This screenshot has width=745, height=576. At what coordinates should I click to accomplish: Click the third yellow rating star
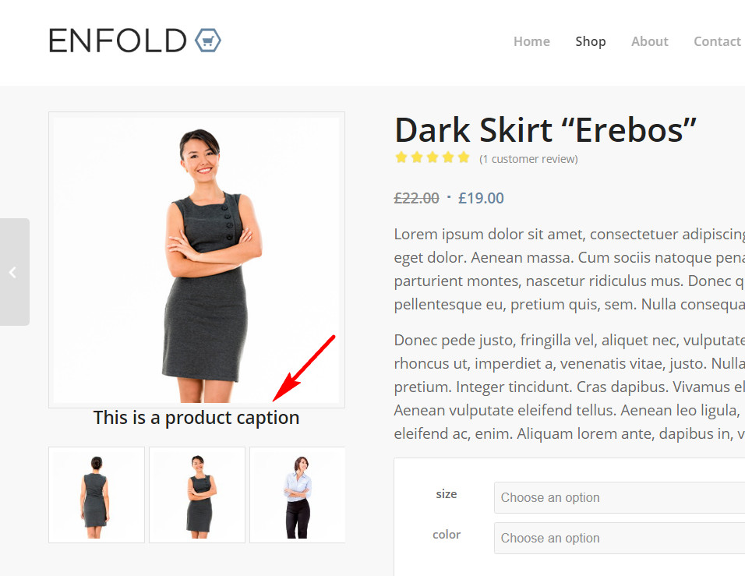[x=433, y=157]
